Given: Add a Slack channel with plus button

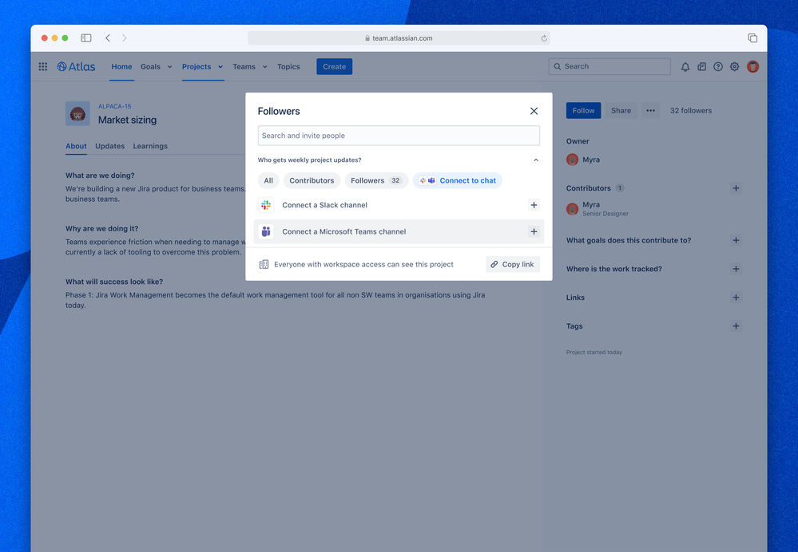Looking at the screenshot, I should click(534, 205).
